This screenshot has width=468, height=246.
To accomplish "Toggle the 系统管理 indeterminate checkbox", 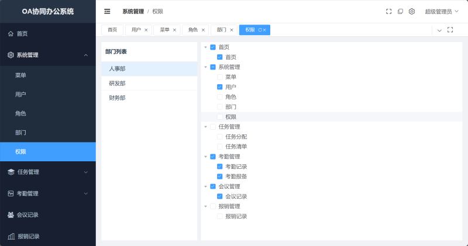I will pos(213,67).
